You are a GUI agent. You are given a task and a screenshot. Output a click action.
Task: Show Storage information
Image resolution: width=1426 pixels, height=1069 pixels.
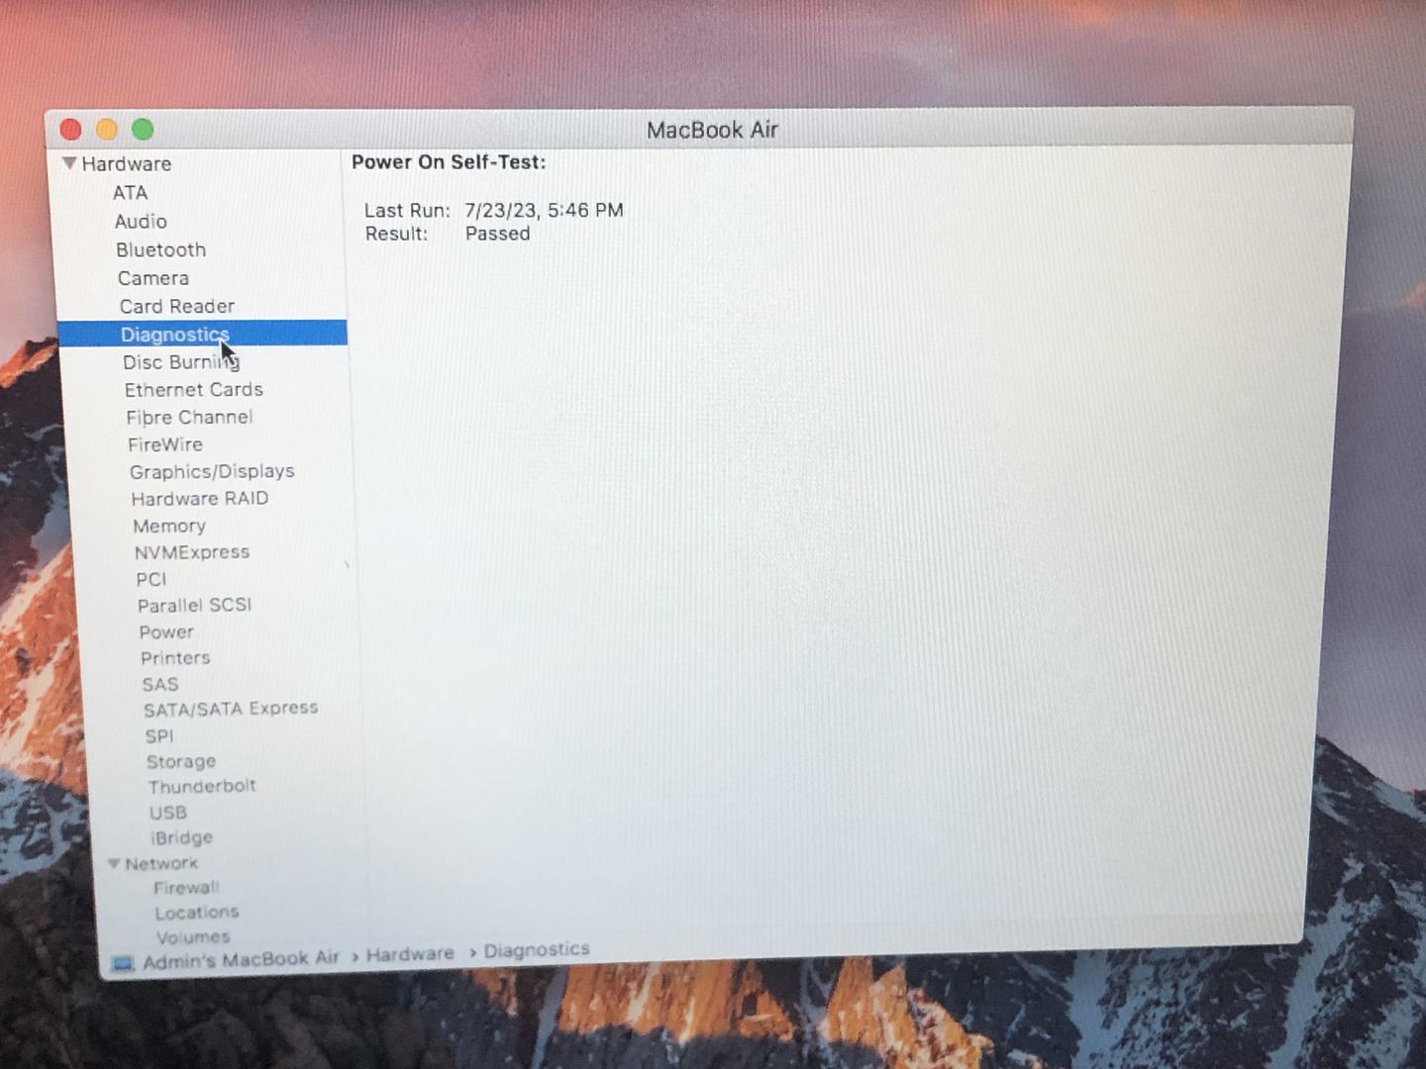point(181,761)
